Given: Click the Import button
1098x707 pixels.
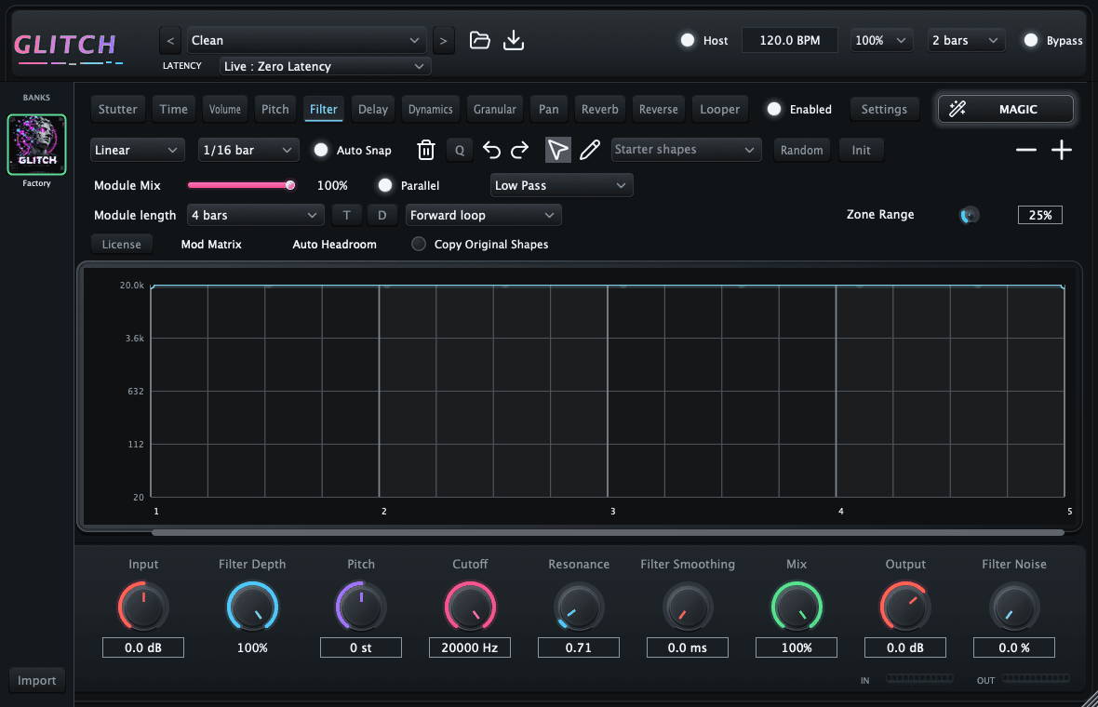Looking at the screenshot, I should (x=37, y=680).
